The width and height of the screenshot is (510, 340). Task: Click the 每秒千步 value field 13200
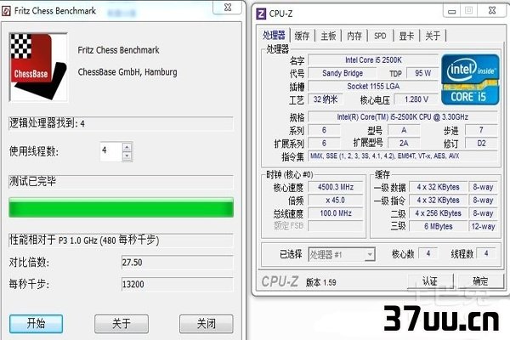[178, 285]
